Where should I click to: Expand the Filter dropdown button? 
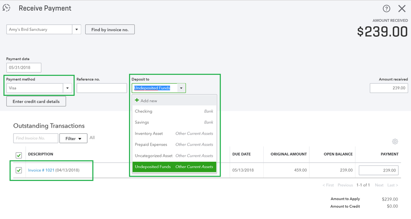point(73,138)
